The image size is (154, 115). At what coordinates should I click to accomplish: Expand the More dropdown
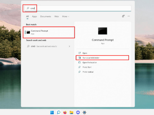tap(65, 16)
